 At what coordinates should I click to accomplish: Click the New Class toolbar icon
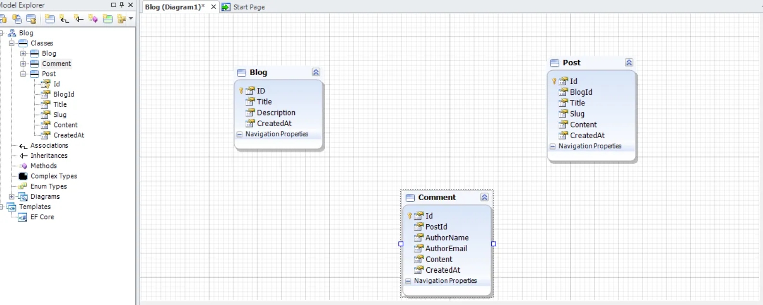click(x=50, y=19)
